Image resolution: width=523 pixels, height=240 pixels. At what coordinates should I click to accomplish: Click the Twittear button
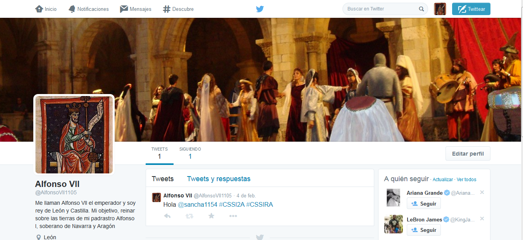click(471, 9)
